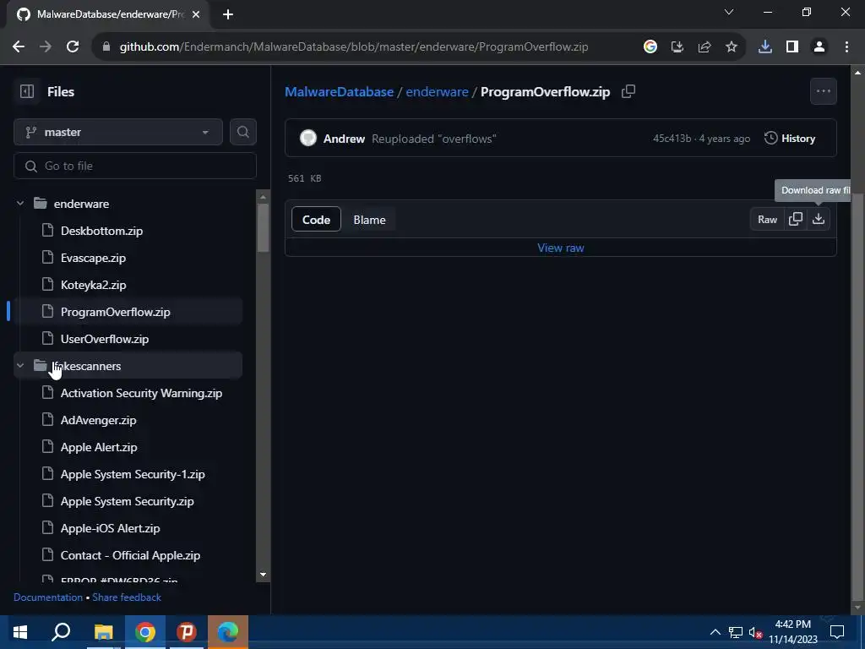Open Chrome profile icon

(x=819, y=46)
